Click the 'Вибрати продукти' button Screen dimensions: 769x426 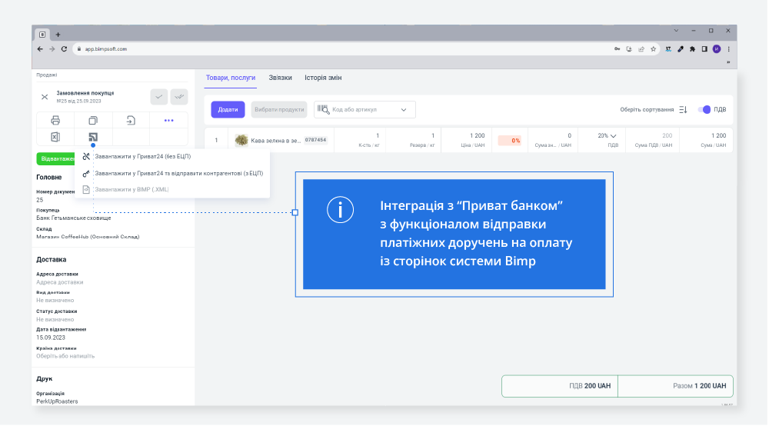point(278,110)
